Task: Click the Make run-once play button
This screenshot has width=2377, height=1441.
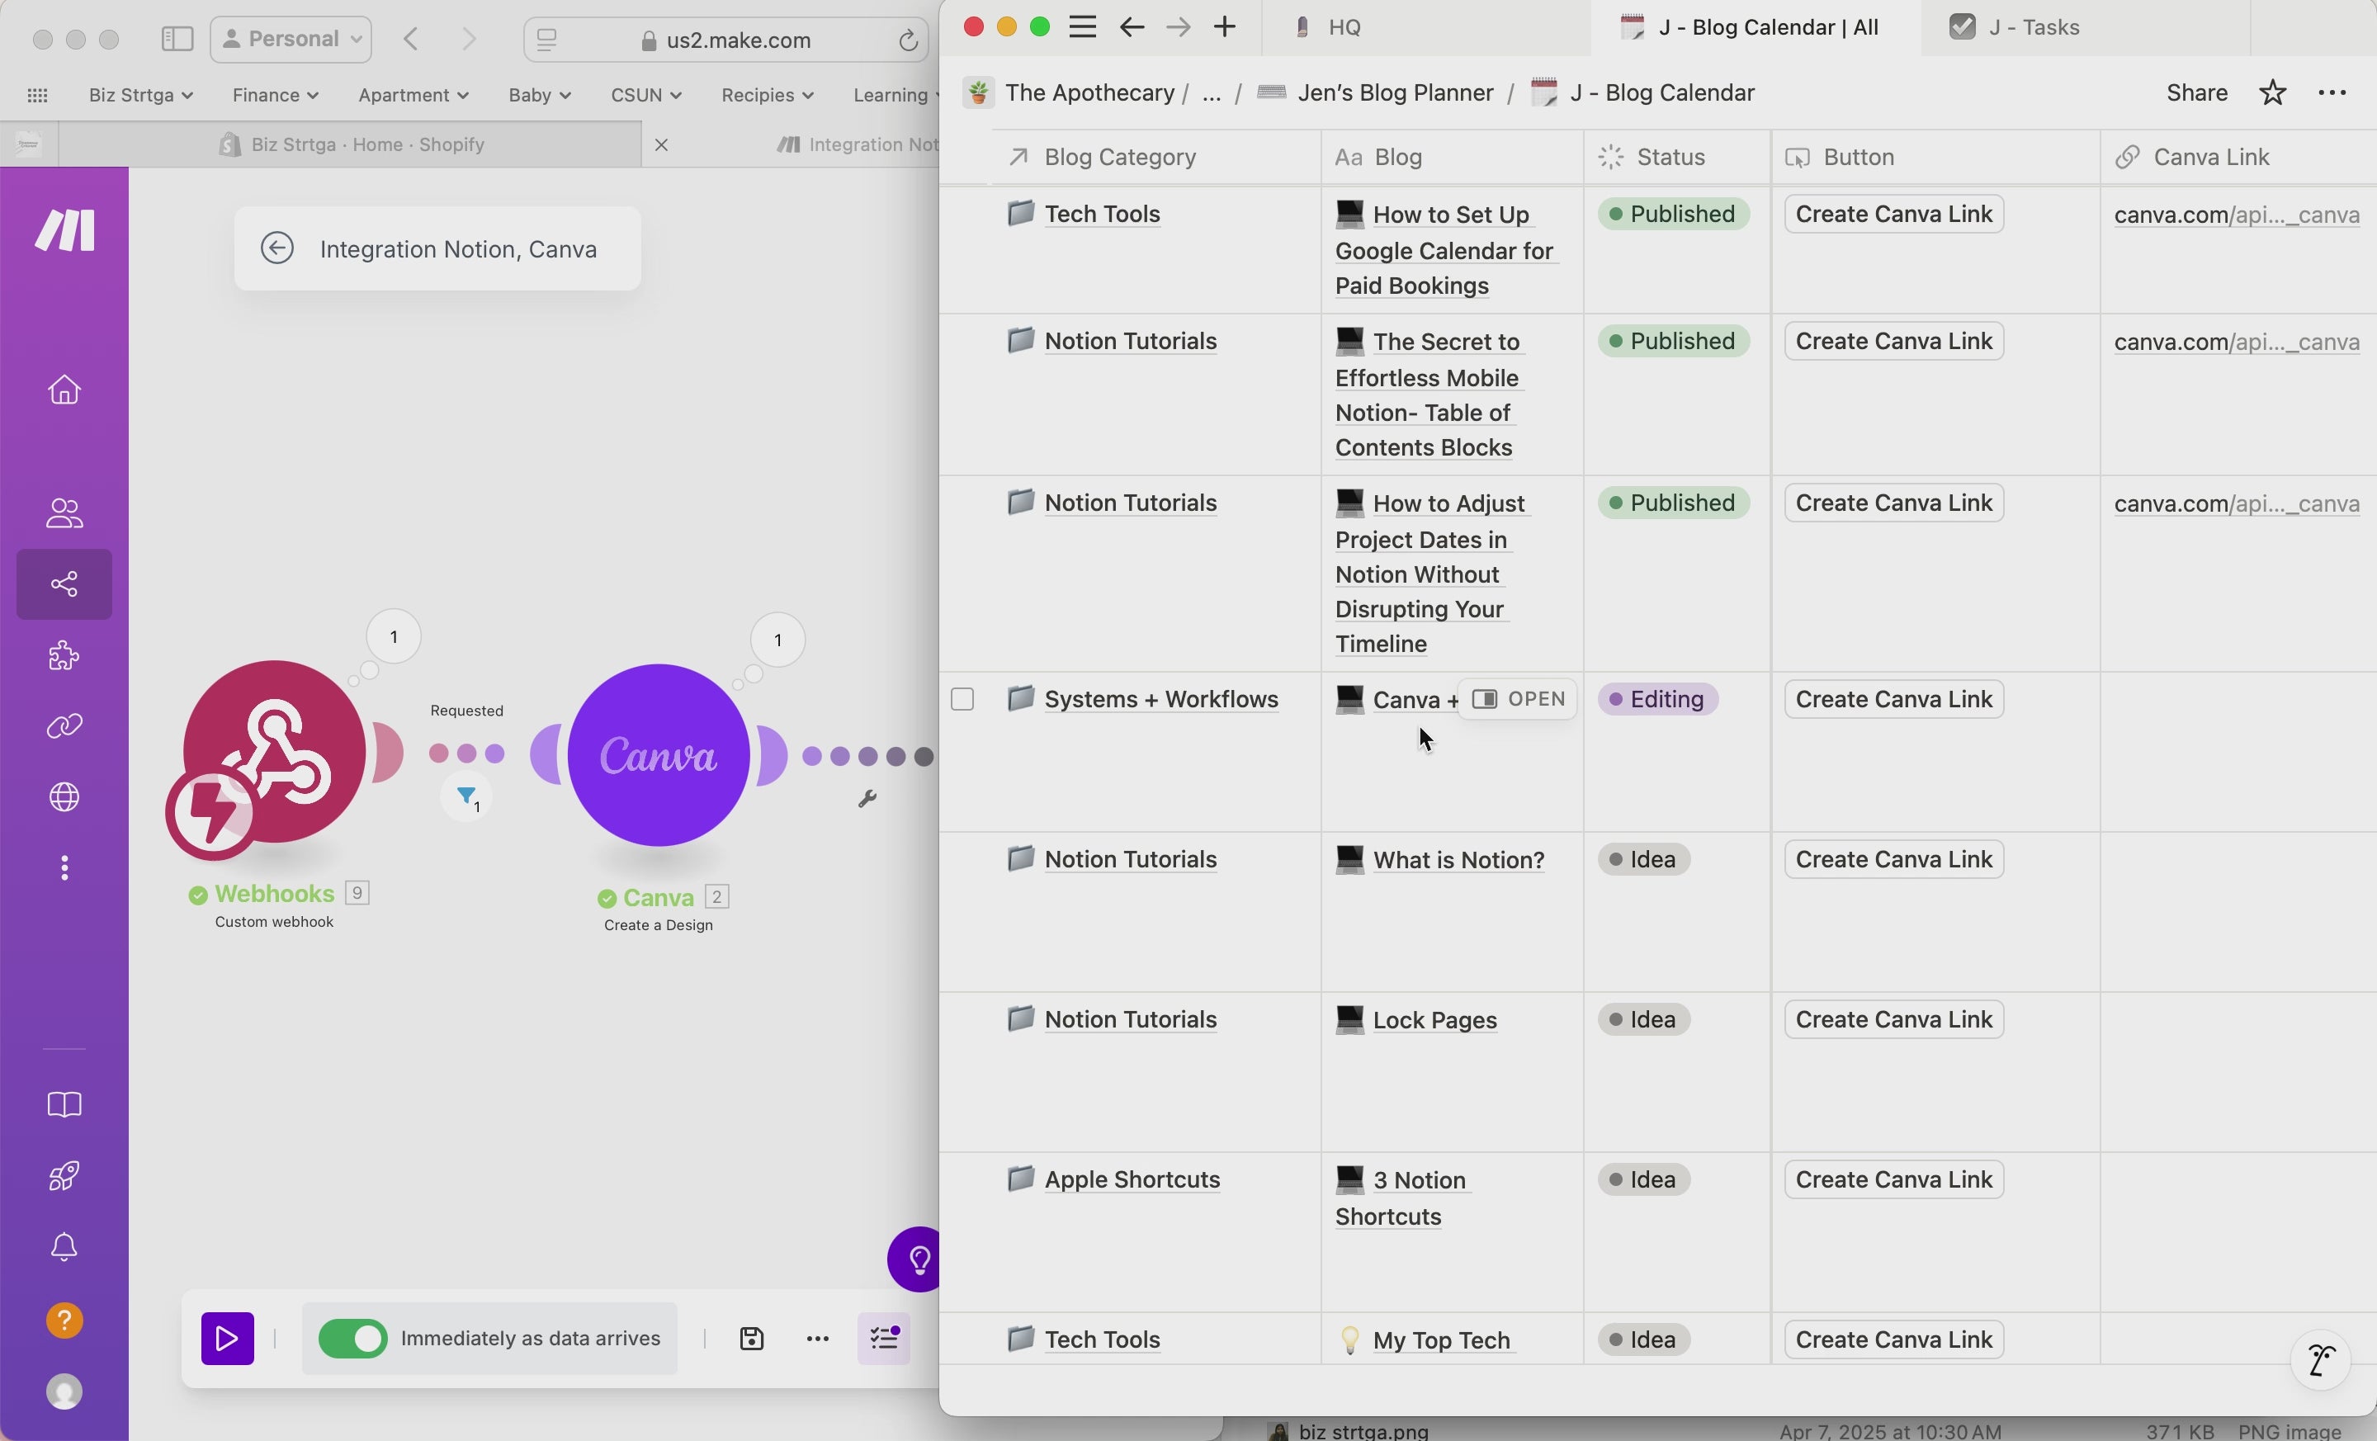Action: (x=228, y=1338)
